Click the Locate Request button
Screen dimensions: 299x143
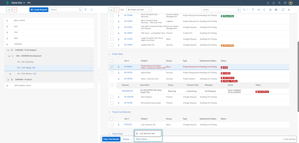(39, 10)
